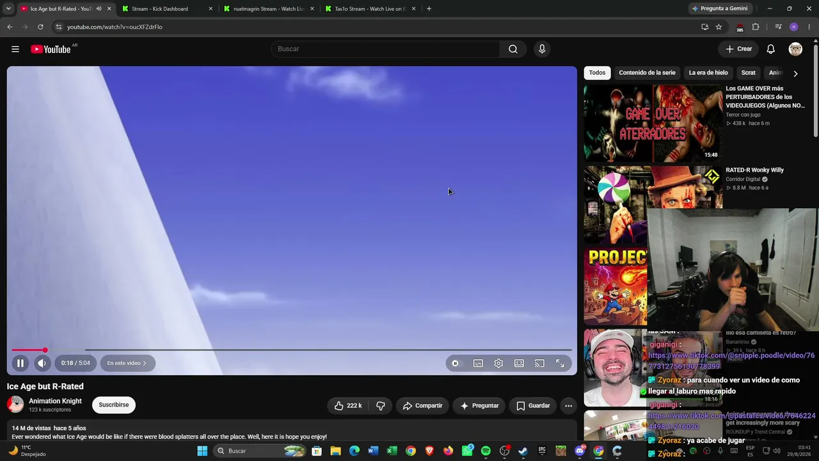Select the 'La era de hielo' chip
Screen dimensions: 819x461
(708, 73)
